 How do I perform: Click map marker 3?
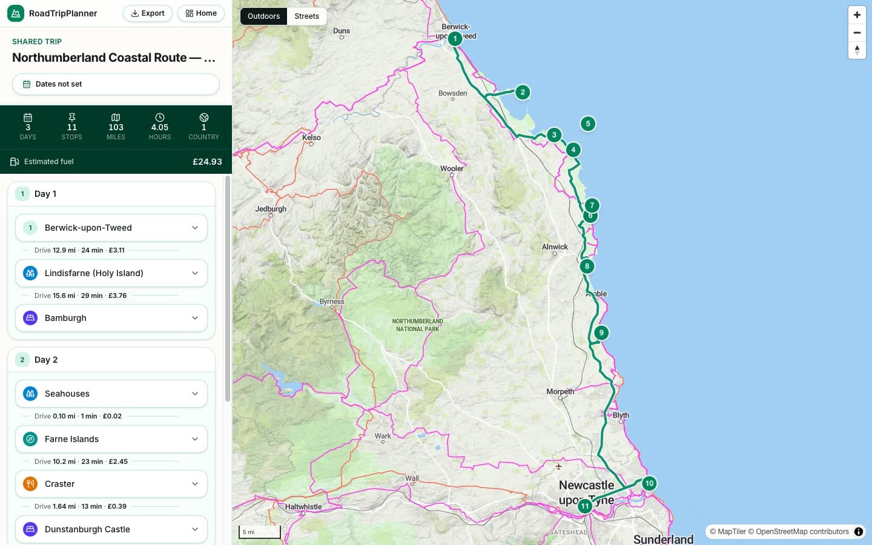pos(554,135)
